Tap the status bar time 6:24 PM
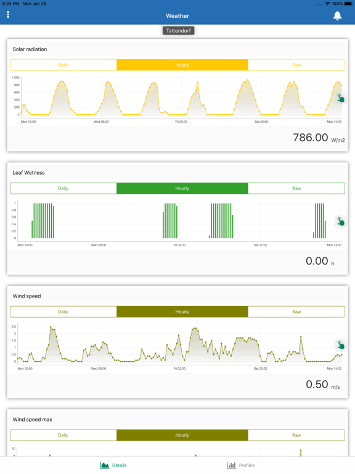Image resolution: width=355 pixels, height=474 pixels. 10,4
